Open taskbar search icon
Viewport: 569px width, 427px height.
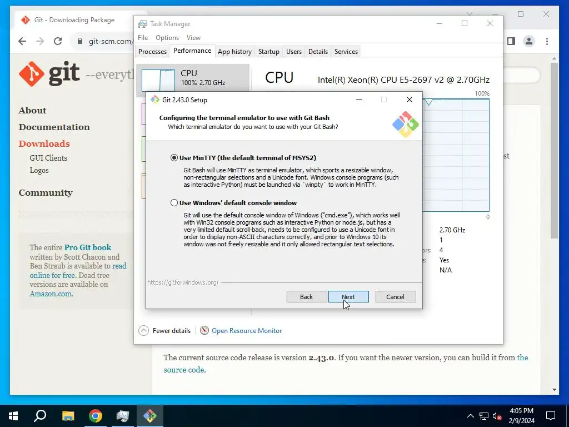pos(40,416)
